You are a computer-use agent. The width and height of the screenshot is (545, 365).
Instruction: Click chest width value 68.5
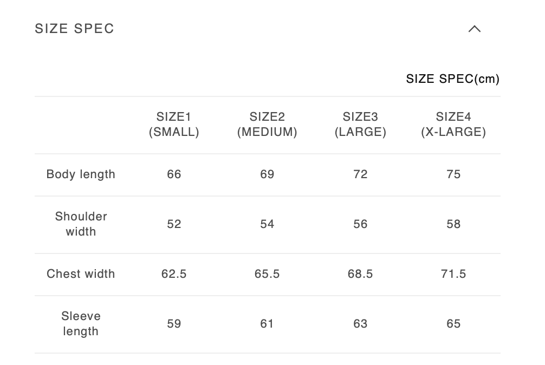pyautogui.click(x=360, y=274)
